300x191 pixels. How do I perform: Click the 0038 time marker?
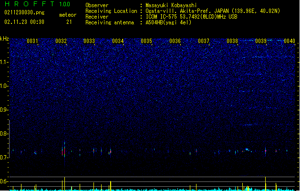coord(232,41)
